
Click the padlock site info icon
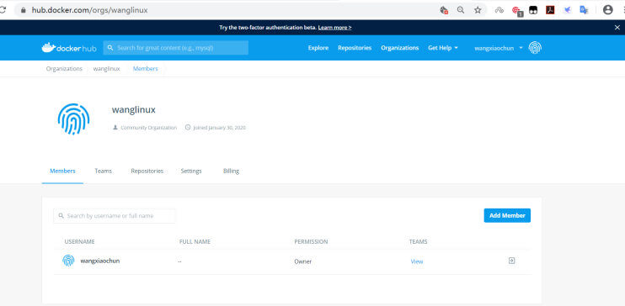(x=23, y=10)
